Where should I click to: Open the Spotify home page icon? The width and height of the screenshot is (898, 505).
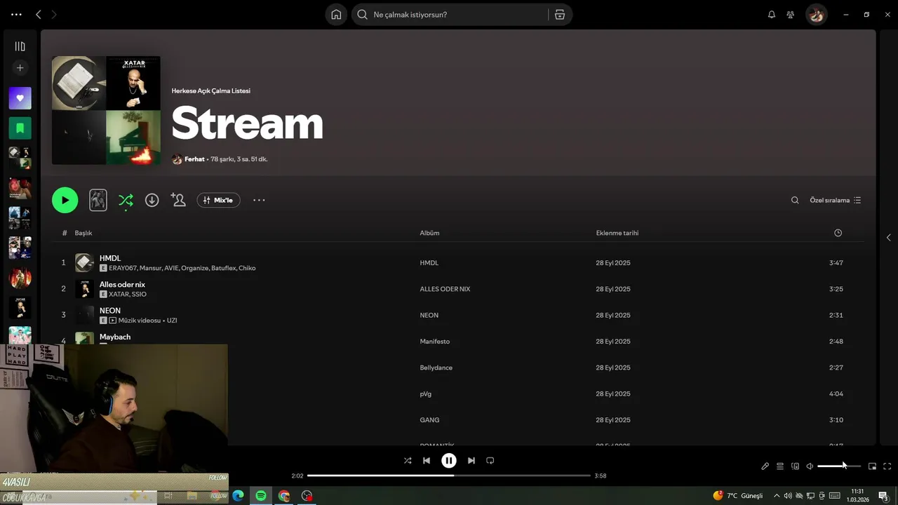tap(336, 15)
